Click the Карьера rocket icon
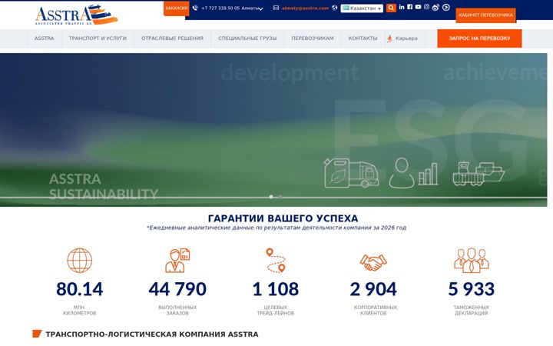This screenshot has height=346, width=553. (x=389, y=38)
